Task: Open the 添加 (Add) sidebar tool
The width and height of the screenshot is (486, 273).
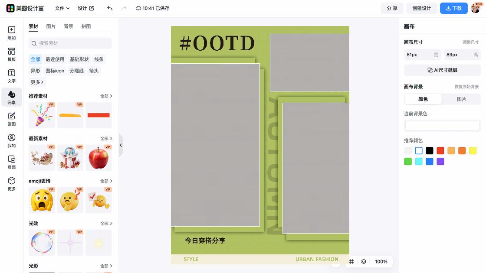Action: click(x=11, y=33)
